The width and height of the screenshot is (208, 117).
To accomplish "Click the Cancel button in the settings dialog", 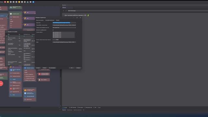I will 78,68.
